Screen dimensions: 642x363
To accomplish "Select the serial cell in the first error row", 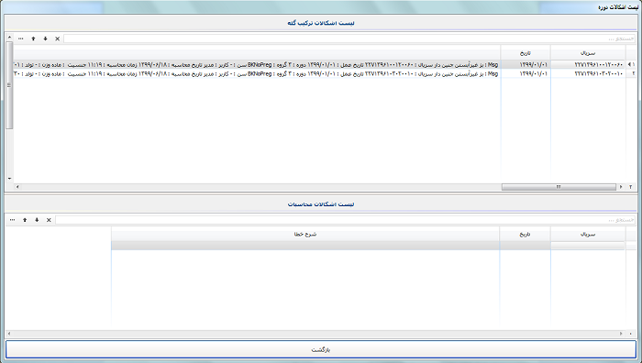I will (x=588, y=65).
